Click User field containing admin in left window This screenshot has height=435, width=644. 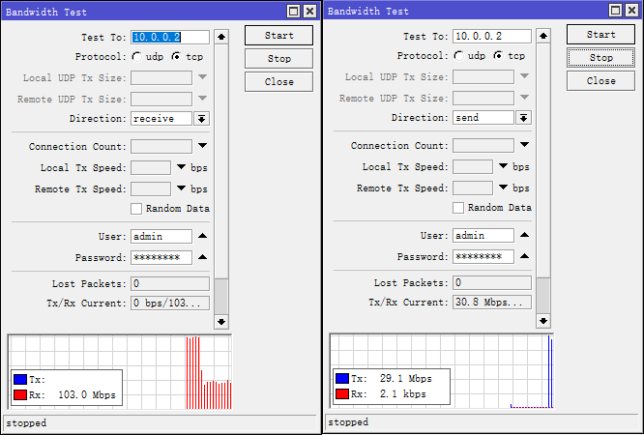pos(161,237)
